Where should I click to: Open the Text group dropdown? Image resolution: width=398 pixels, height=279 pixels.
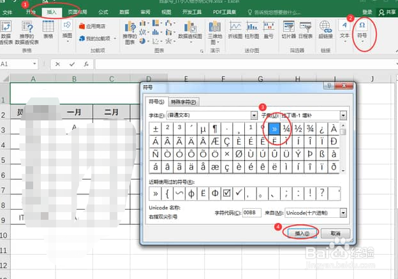pyautogui.click(x=344, y=32)
